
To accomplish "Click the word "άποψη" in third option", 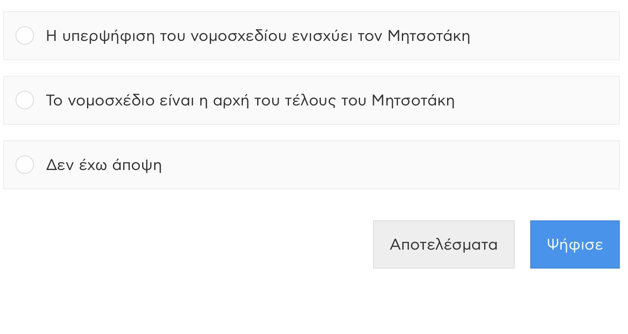I will (x=137, y=166).
